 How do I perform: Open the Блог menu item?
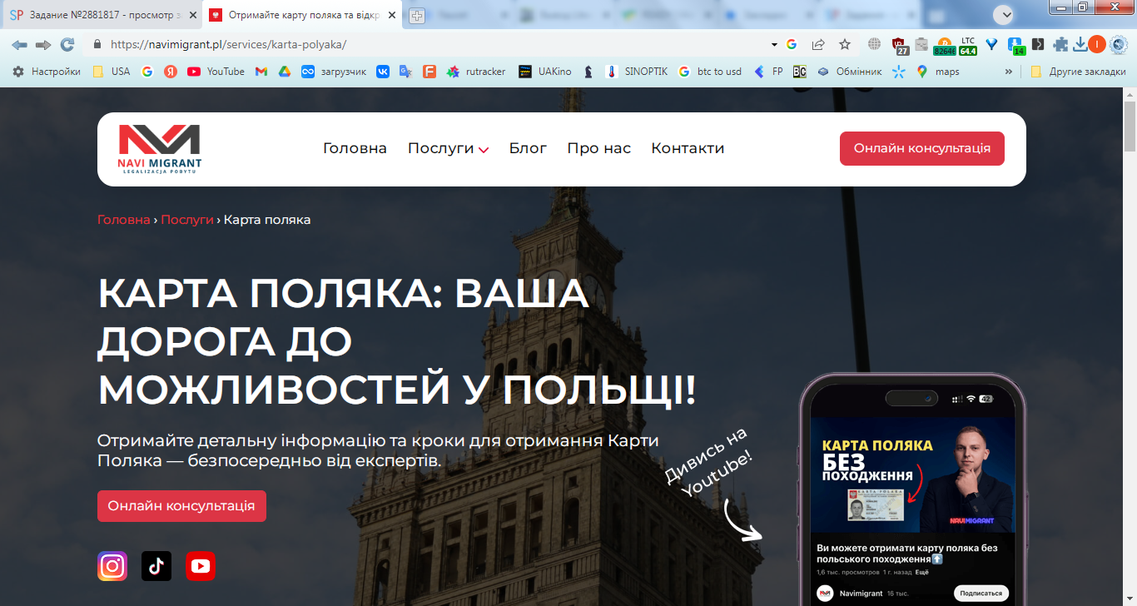528,148
